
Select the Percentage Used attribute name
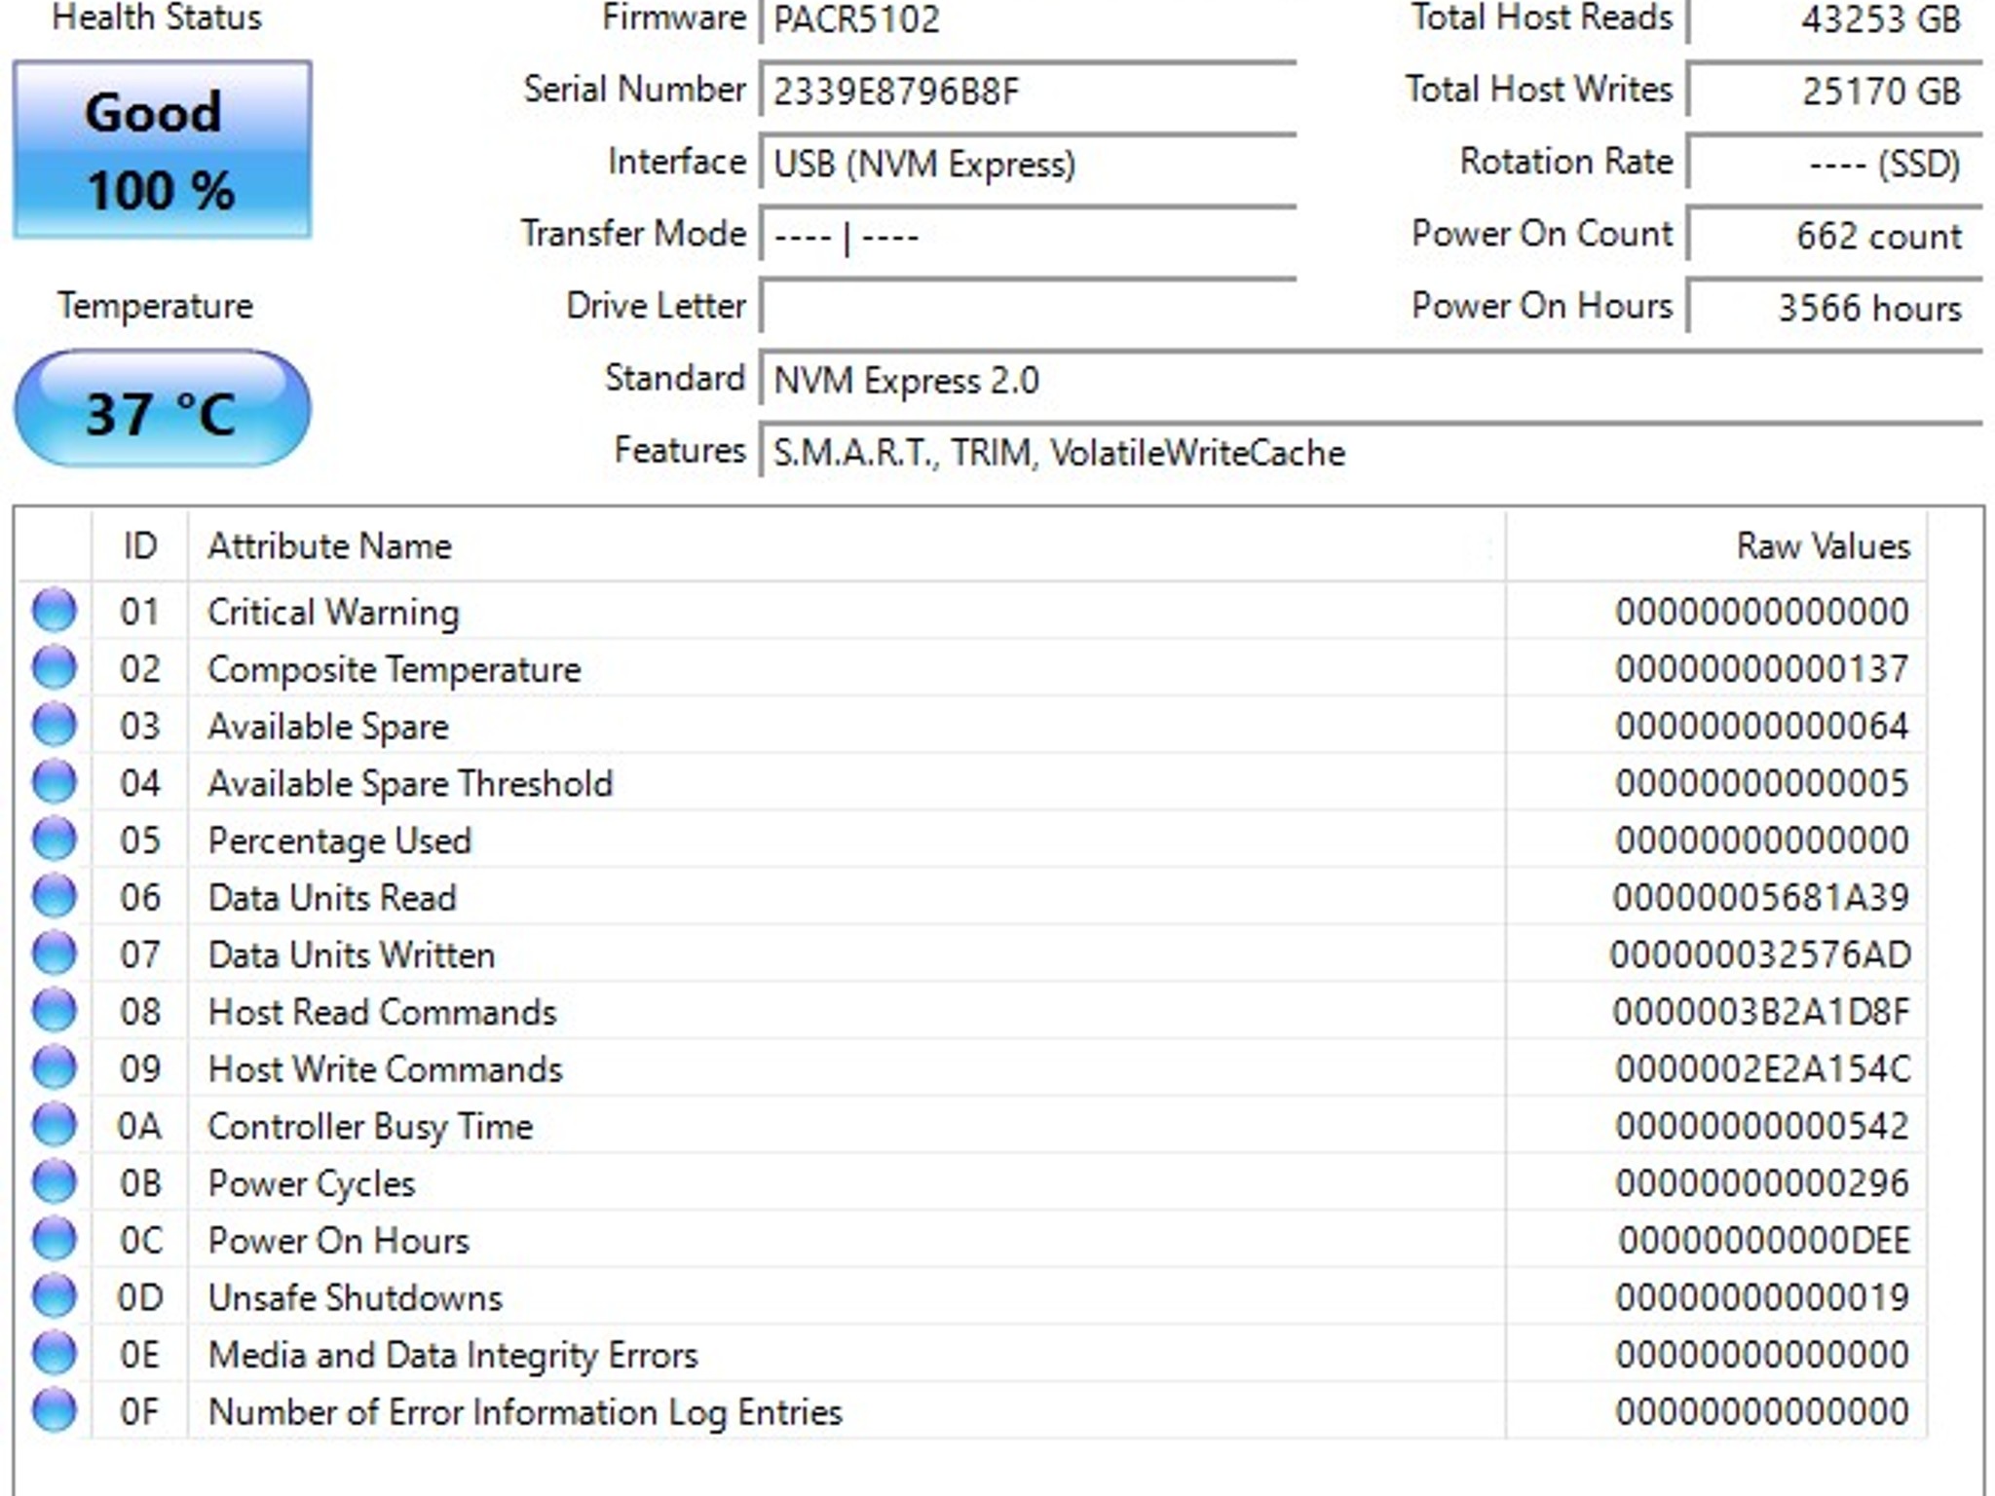[340, 841]
